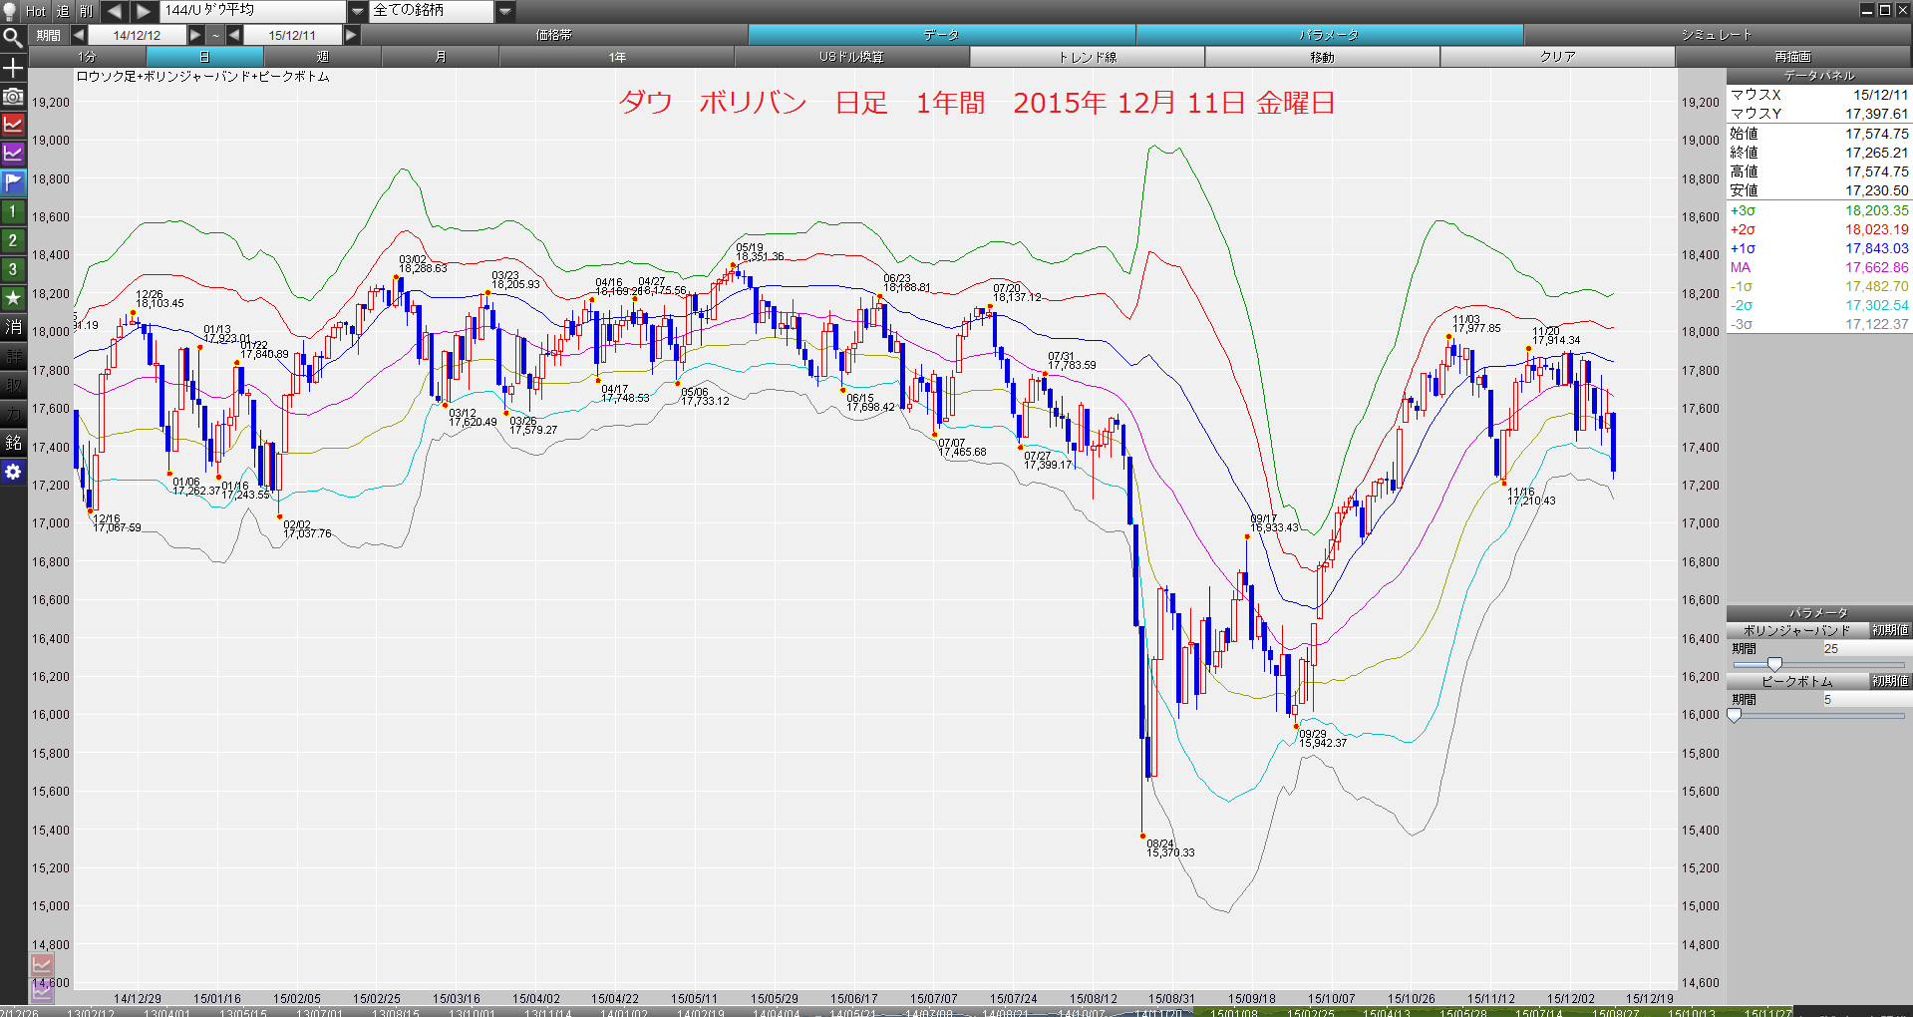Click the end date field 15/12/11
Viewport: 1913px width, 1017px height.
[x=292, y=35]
